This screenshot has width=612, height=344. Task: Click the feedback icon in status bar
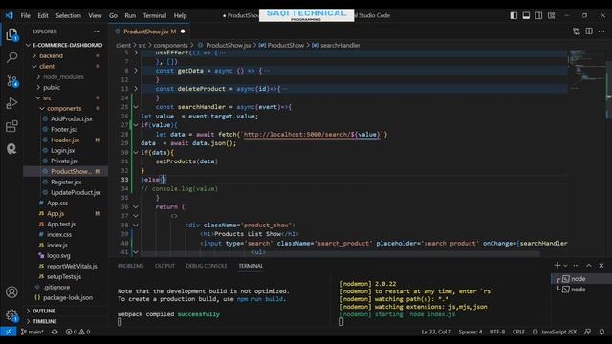pyautogui.click(x=588, y=332)
